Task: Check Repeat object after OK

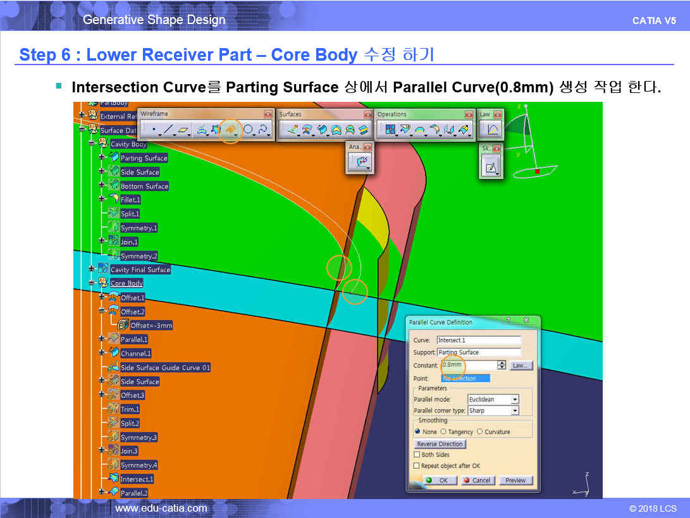Action: (417, 466)
